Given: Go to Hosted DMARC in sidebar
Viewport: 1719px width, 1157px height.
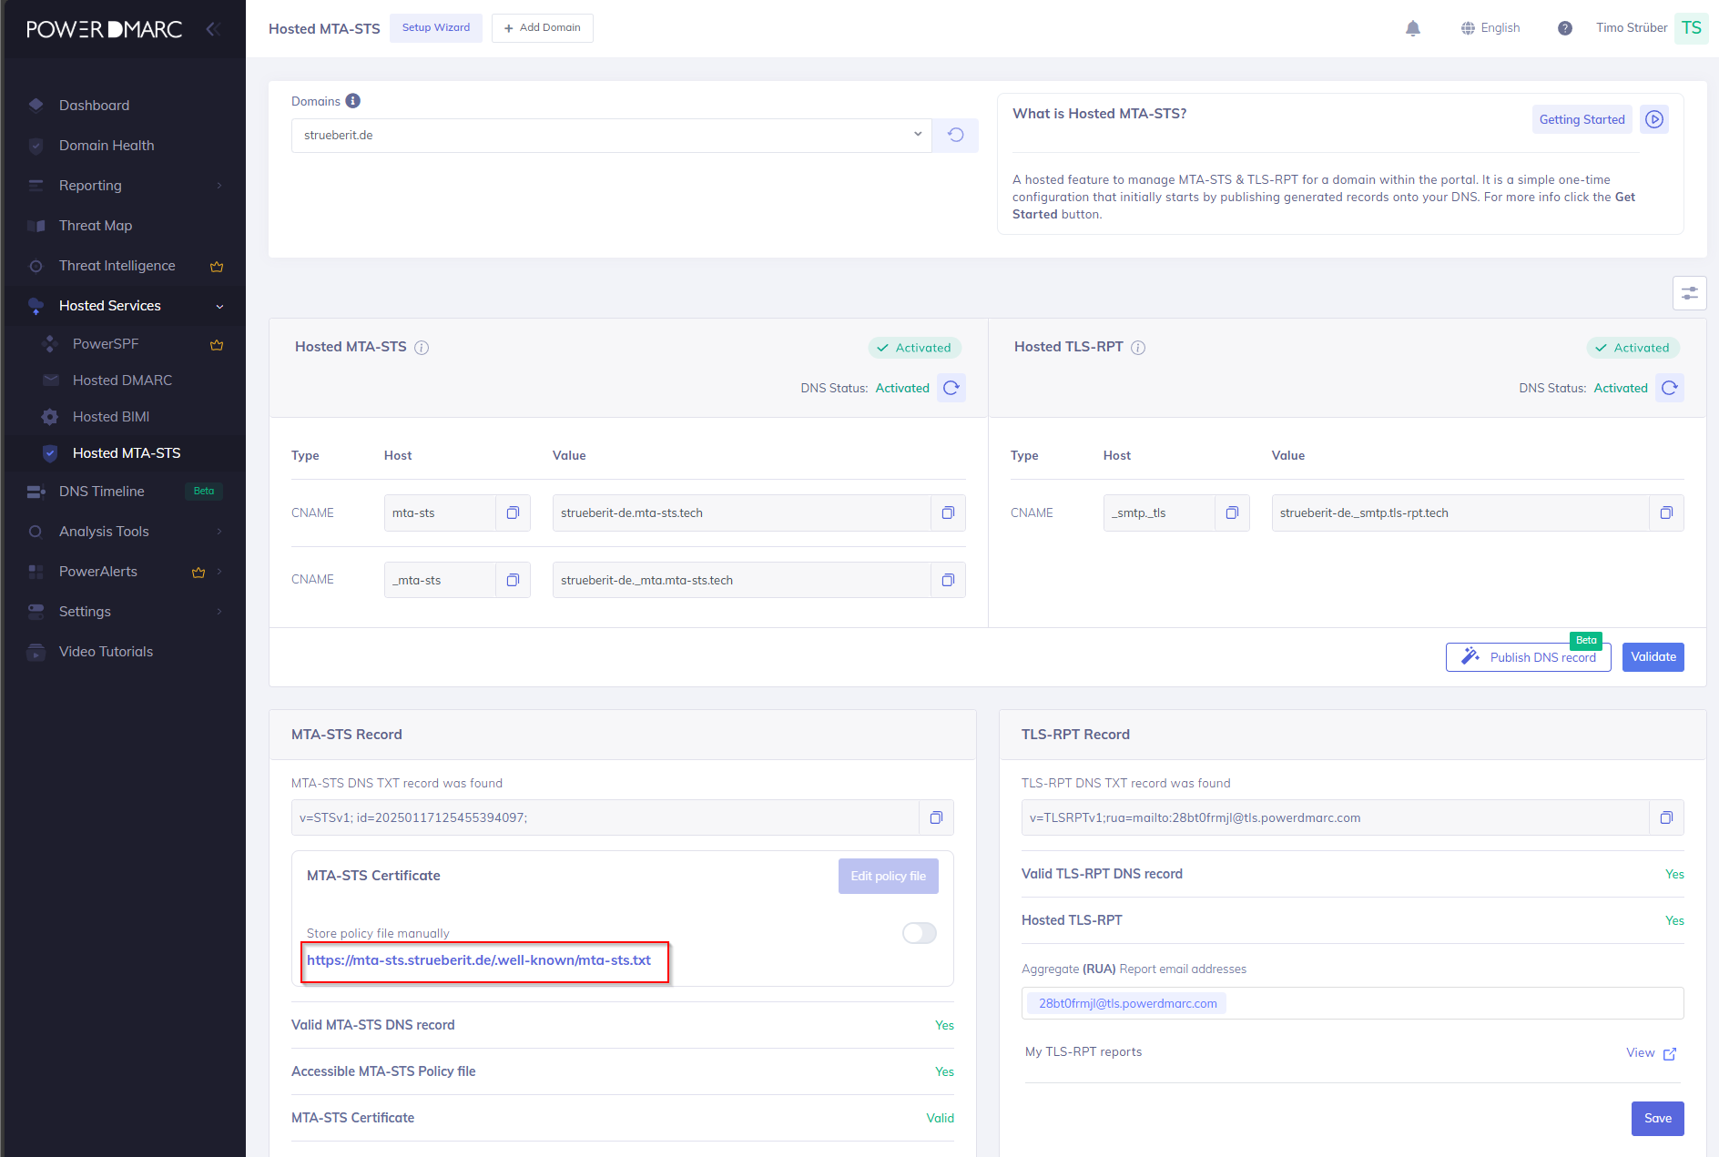Looking at the screenshot, I should pyautogui.click(x=122, y=381).
